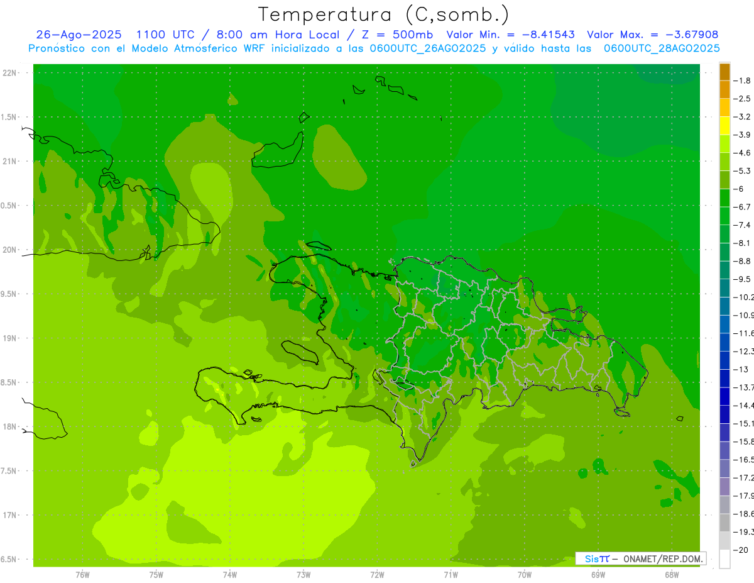
Task: Click the '-7.4' legend value
Action: click(x=742, y=225)
